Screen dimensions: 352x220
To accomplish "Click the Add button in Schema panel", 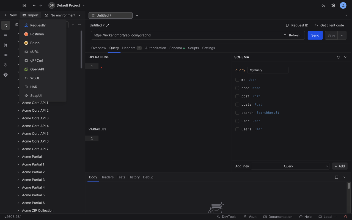I will point(340,166).
